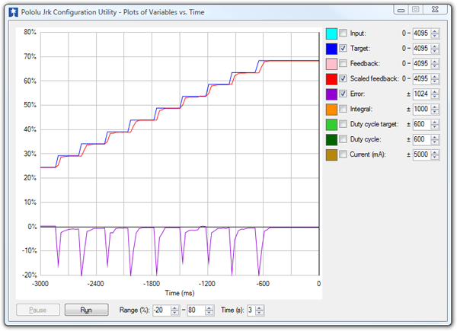457x331 pixels.
Task: Click the light green Duty cycle target swatch
Action: pyautogui.click(x=331, y=125)
